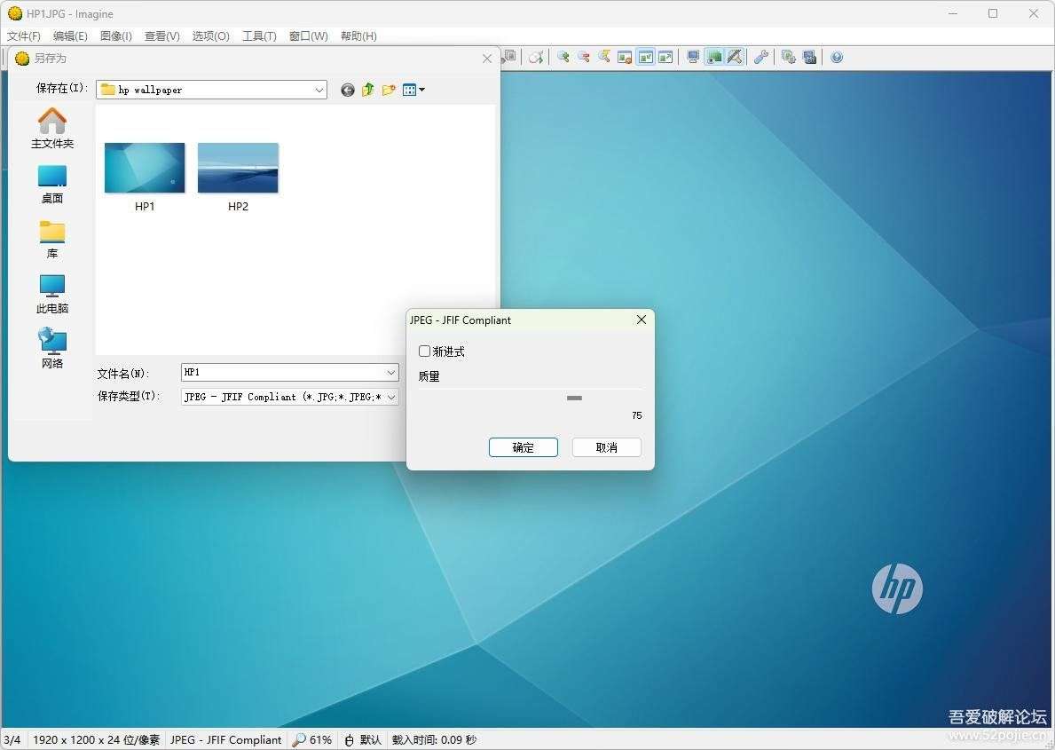Click the 取消 button in the JPEG dialog
1055x750 pixels.
tap(606, 446)
